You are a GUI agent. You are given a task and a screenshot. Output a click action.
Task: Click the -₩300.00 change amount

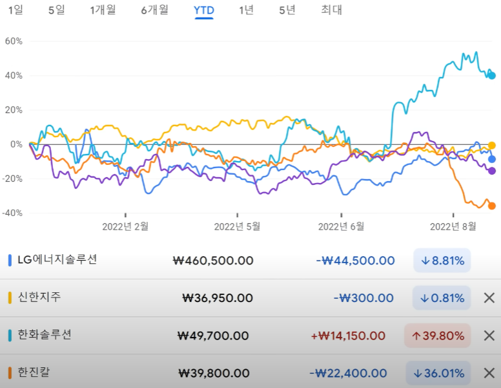click(x=363, y=298)
